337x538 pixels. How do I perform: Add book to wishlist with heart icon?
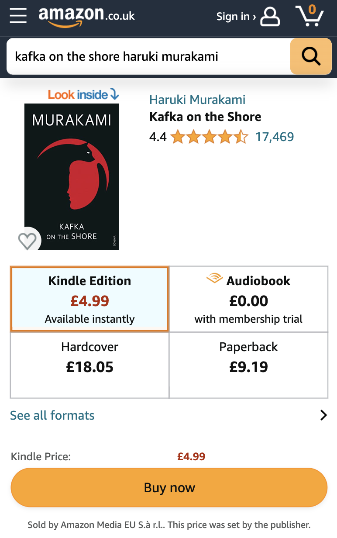click(27, 241)
